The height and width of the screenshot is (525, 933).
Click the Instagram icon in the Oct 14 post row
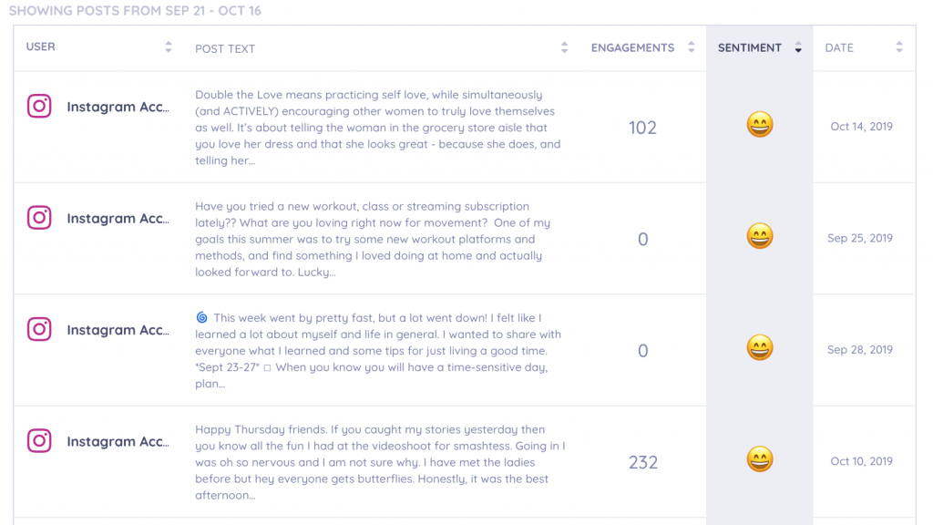[x=39, y=106]
